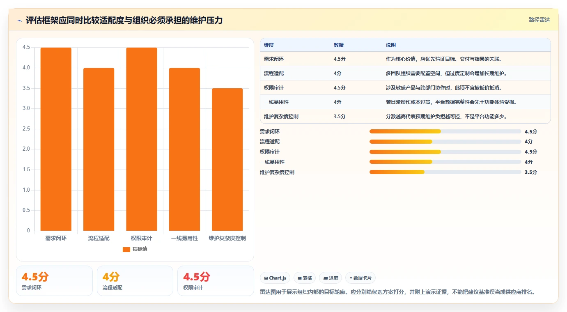Click the 3.5分 progress value label
The image size is (567, 312).
531,172
